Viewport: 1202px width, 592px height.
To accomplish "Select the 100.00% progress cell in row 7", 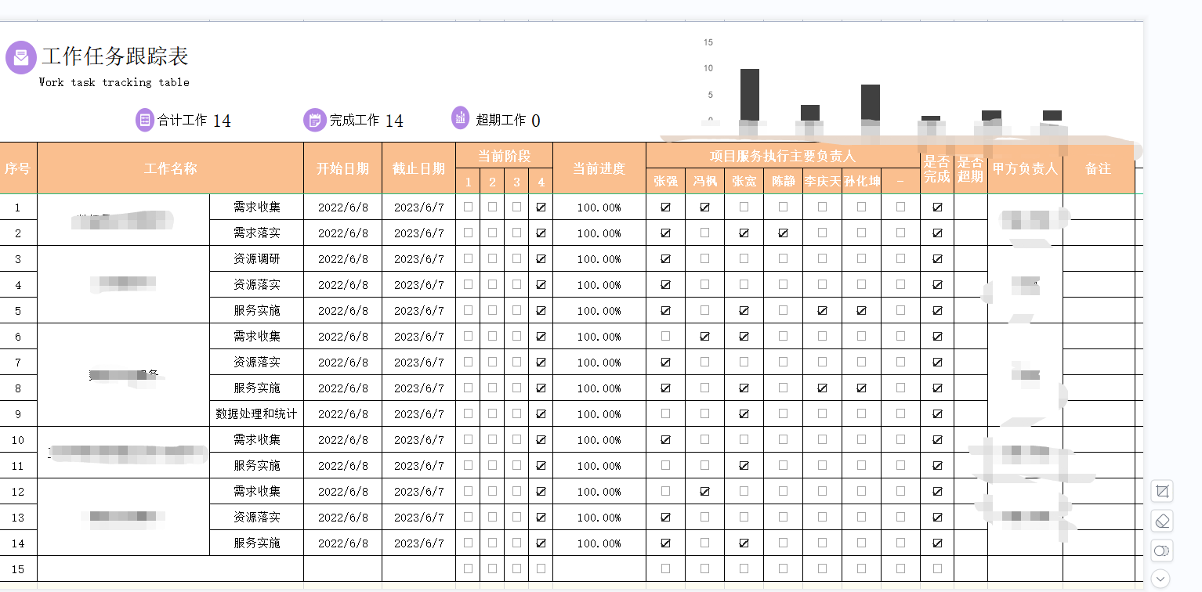I will tap(599, 363).
